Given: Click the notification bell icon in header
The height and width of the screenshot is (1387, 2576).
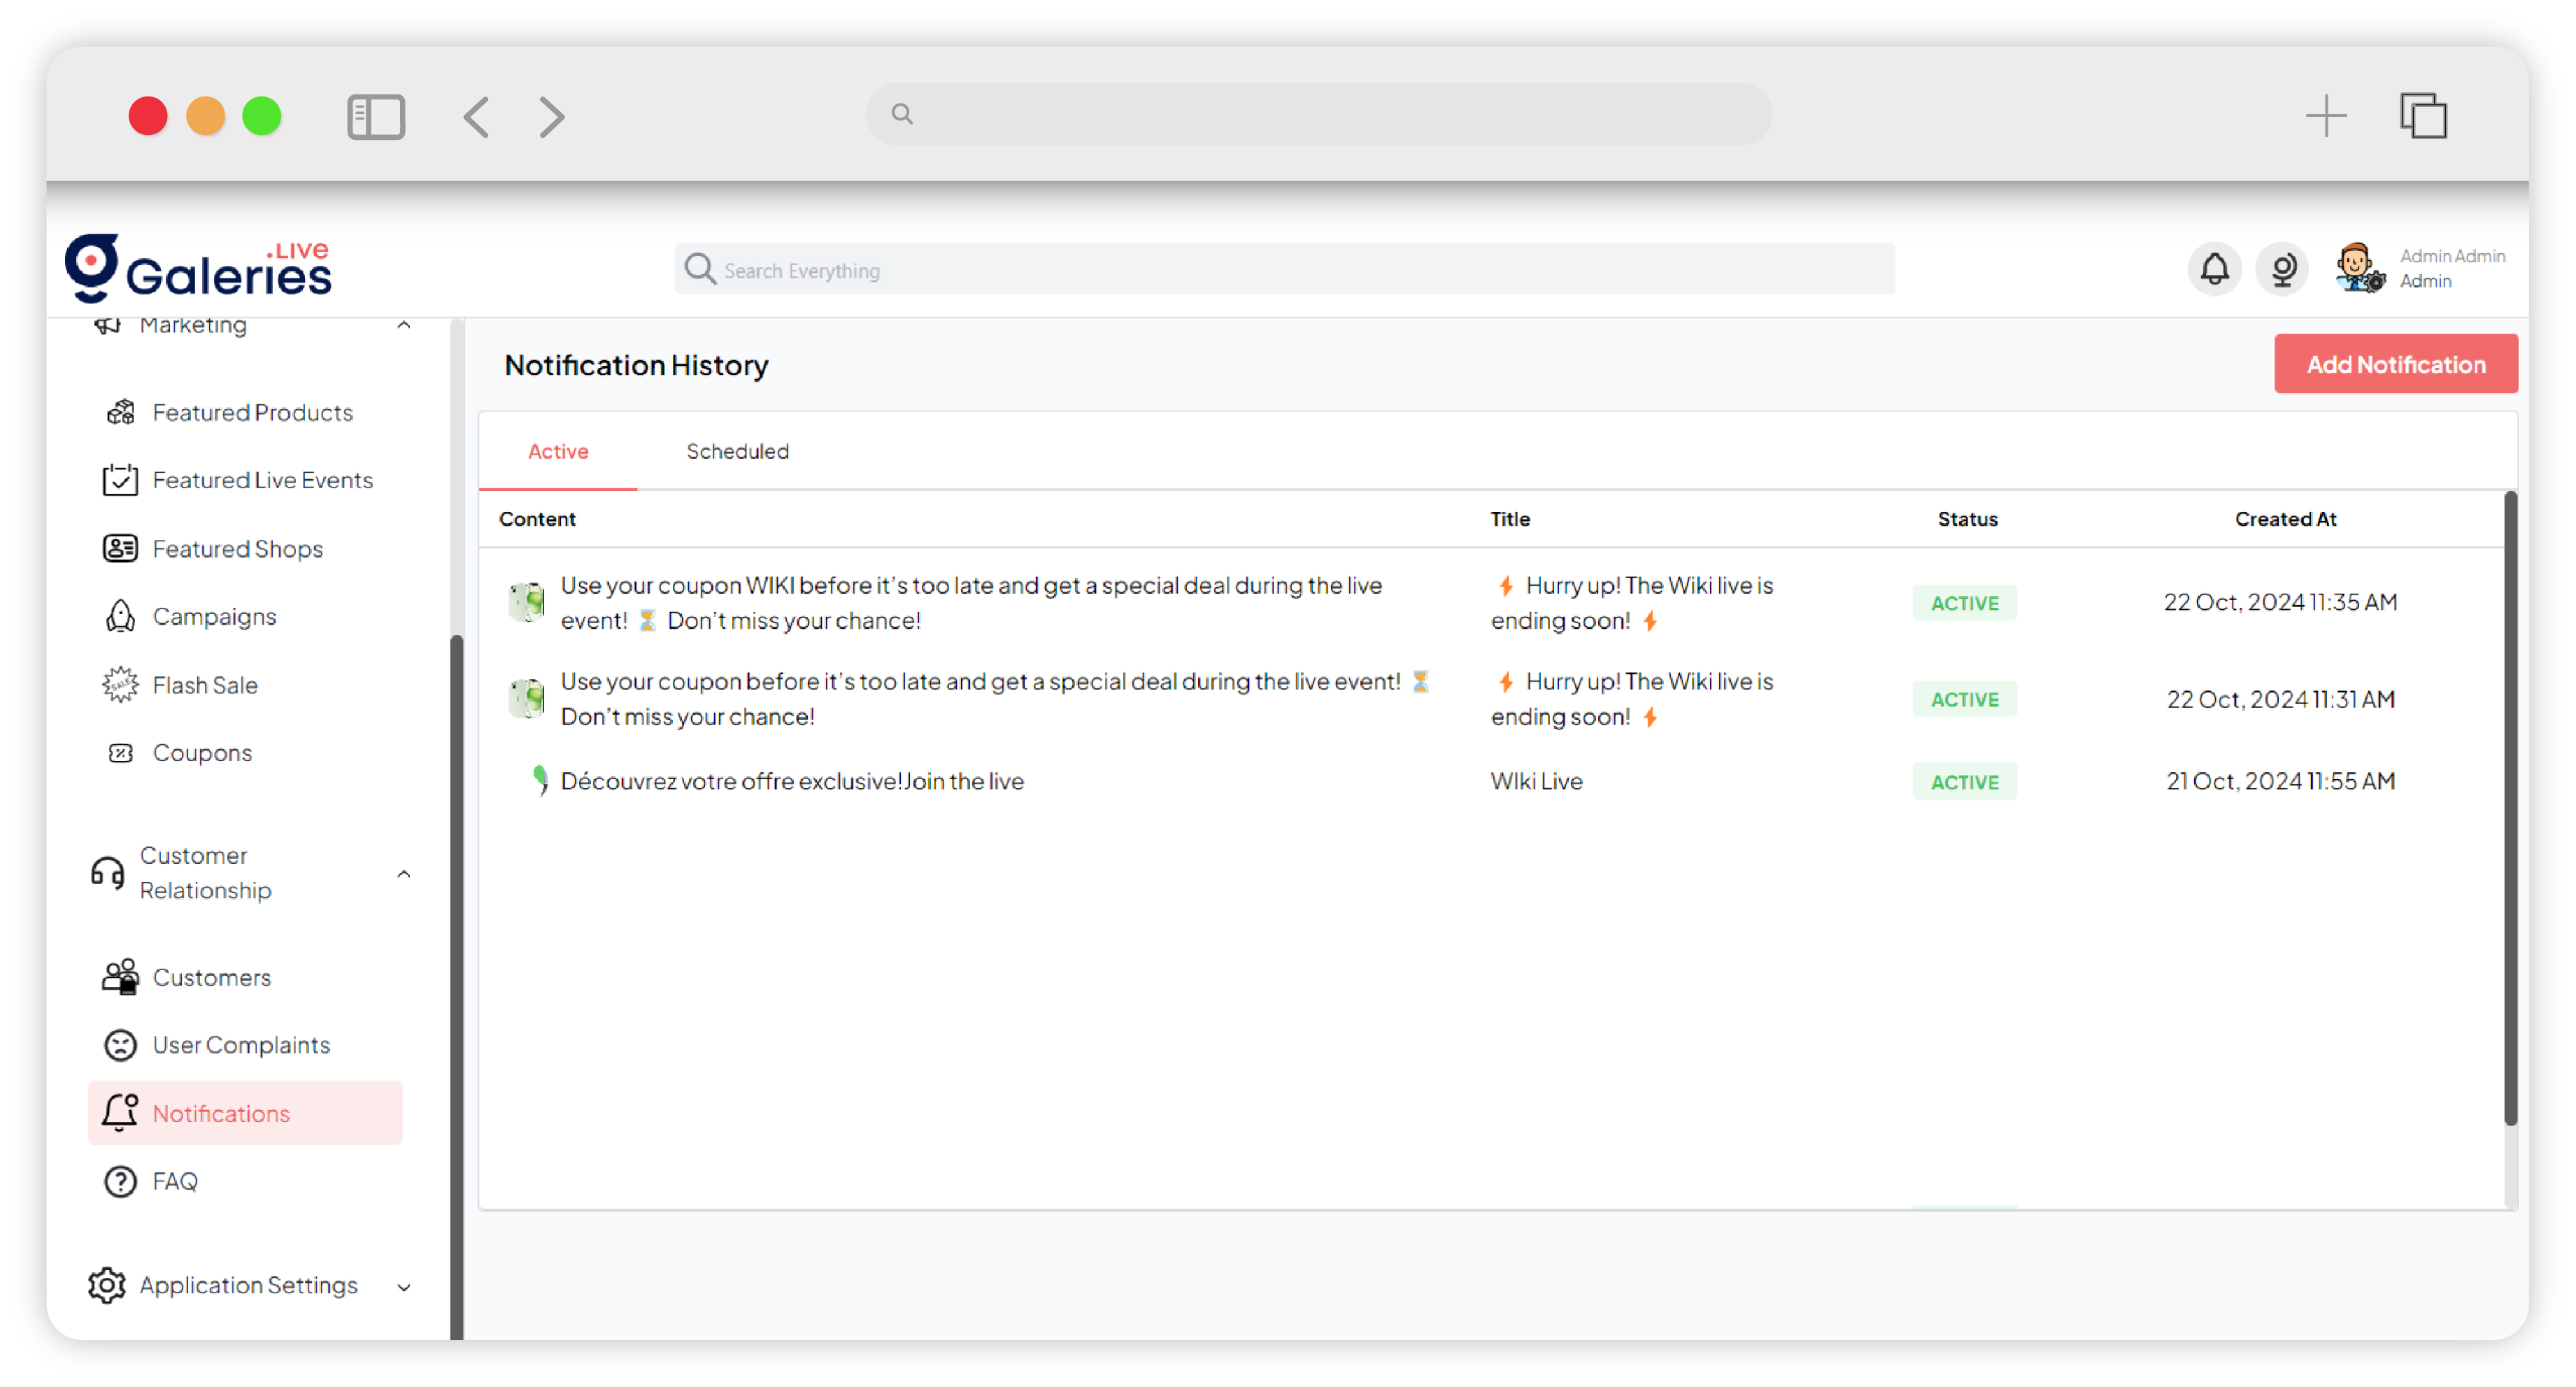Looking at the screenshot, I should 2214,269.
